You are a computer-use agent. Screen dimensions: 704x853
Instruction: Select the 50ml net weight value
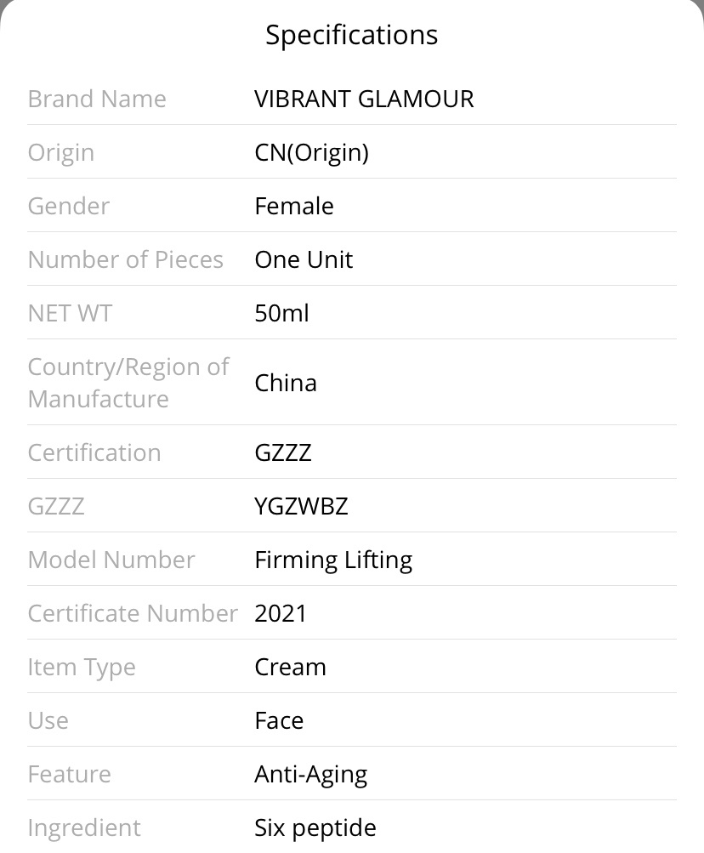(281, 313)
